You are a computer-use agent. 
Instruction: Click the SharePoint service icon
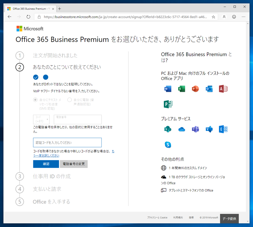(168, 129)
